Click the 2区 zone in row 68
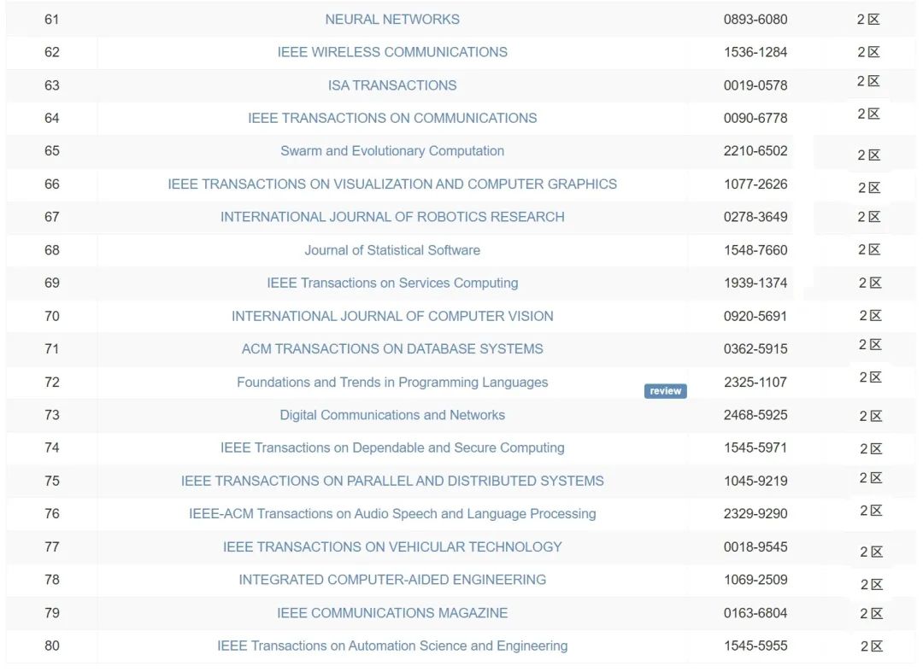 click(x=869, y=250)
